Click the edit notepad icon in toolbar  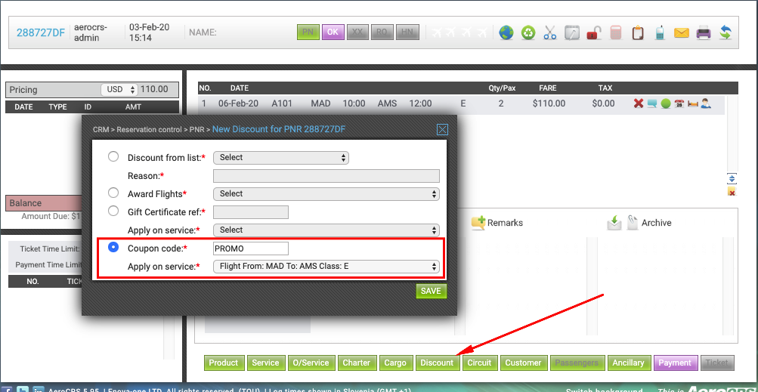tap(572, 33)
